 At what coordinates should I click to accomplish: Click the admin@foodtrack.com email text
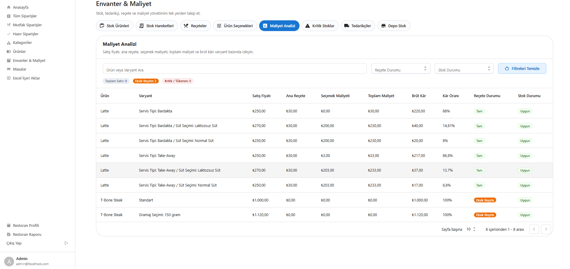[32, 264]
